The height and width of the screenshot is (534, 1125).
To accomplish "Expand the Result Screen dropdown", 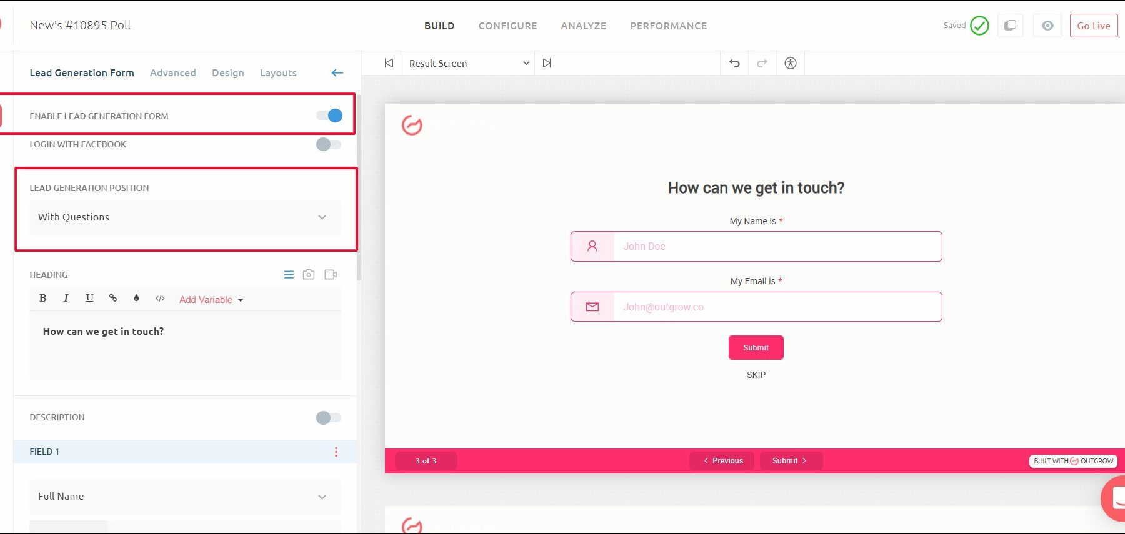I will (468, 63).
